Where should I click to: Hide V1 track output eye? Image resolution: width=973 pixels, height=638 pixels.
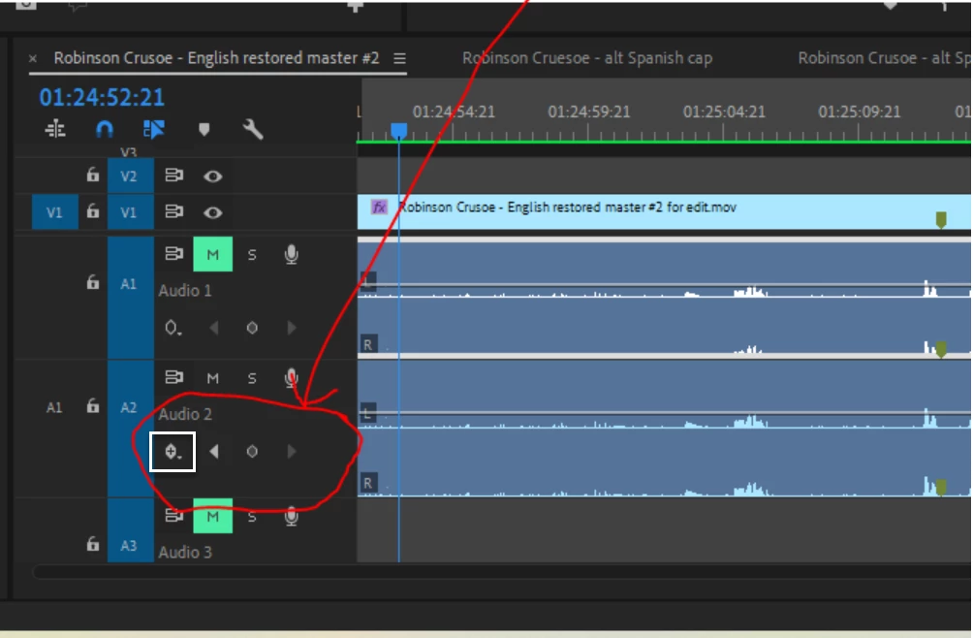213,213
